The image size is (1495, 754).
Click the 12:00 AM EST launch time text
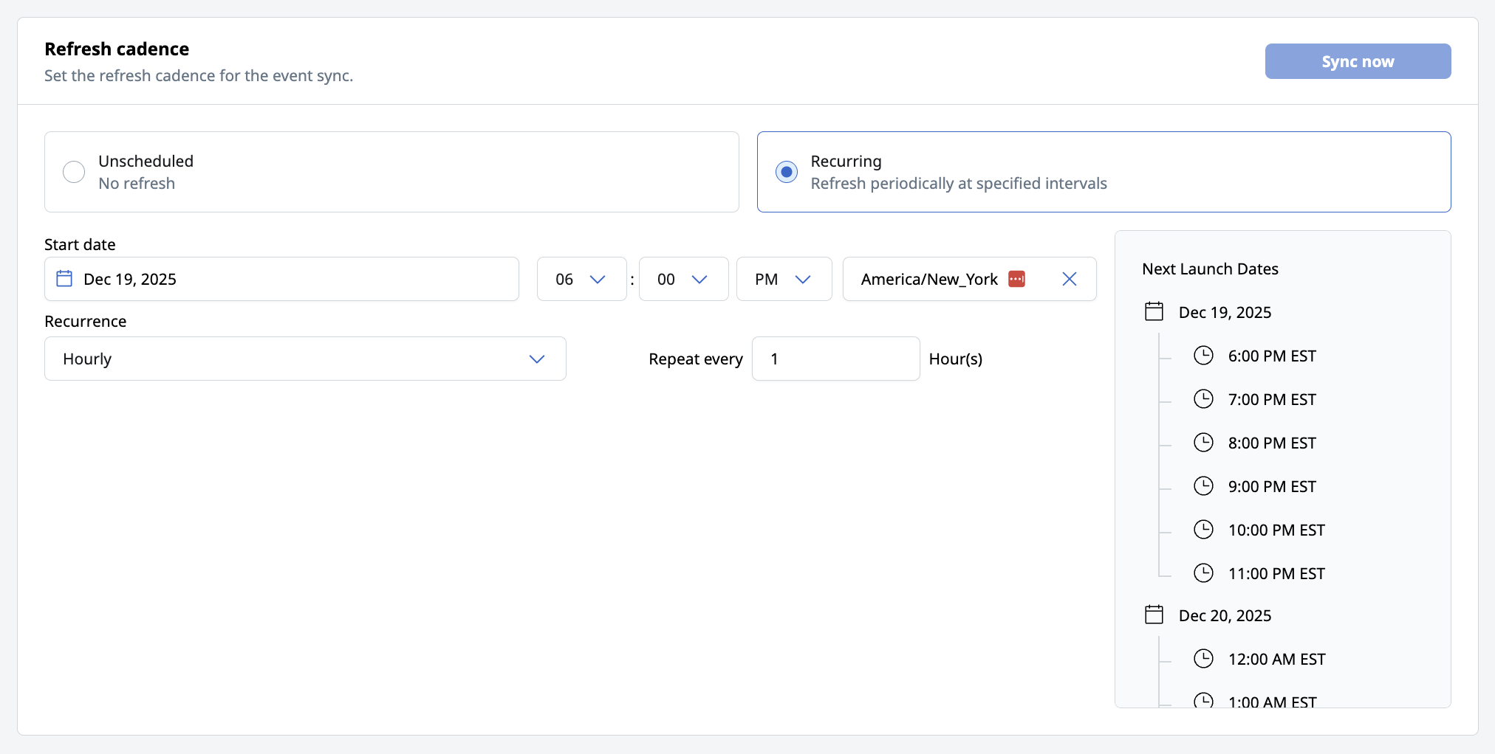pos(1276,660)
